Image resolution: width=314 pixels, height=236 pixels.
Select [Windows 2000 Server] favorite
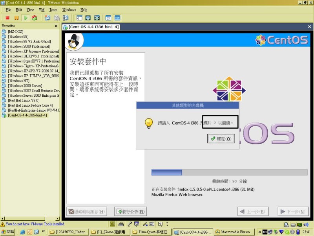click(25, 86)
